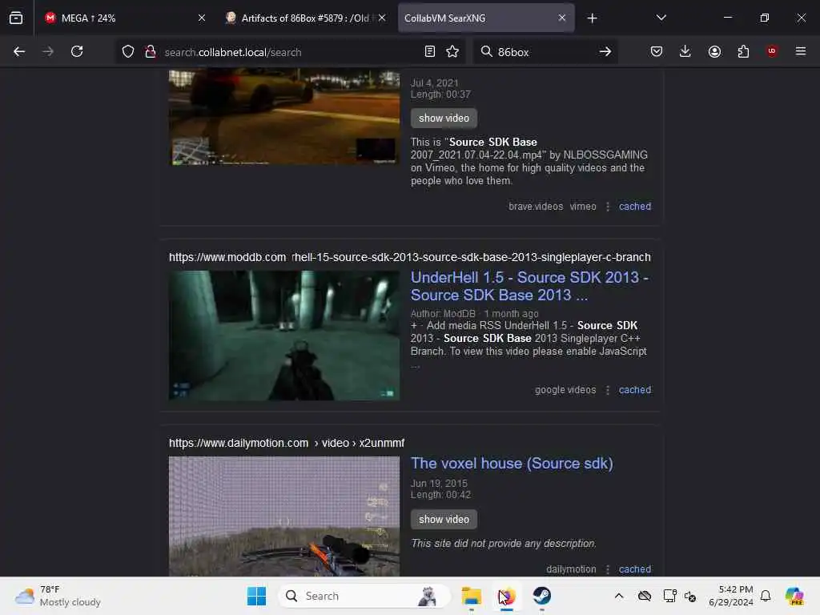Viewport: 820px width, 615px height.
Task: Open cached link of UnderHell result
Action: click(635, 390)
